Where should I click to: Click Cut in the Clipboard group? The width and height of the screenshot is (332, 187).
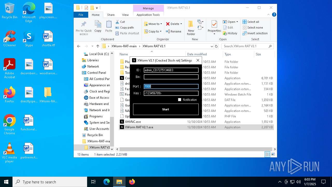pos(120,22)
